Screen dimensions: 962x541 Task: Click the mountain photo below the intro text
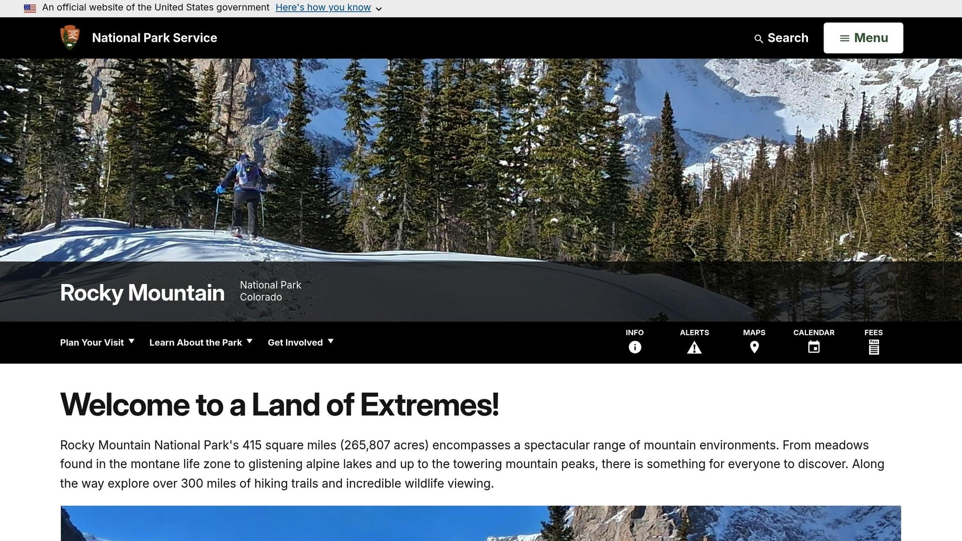481,523
